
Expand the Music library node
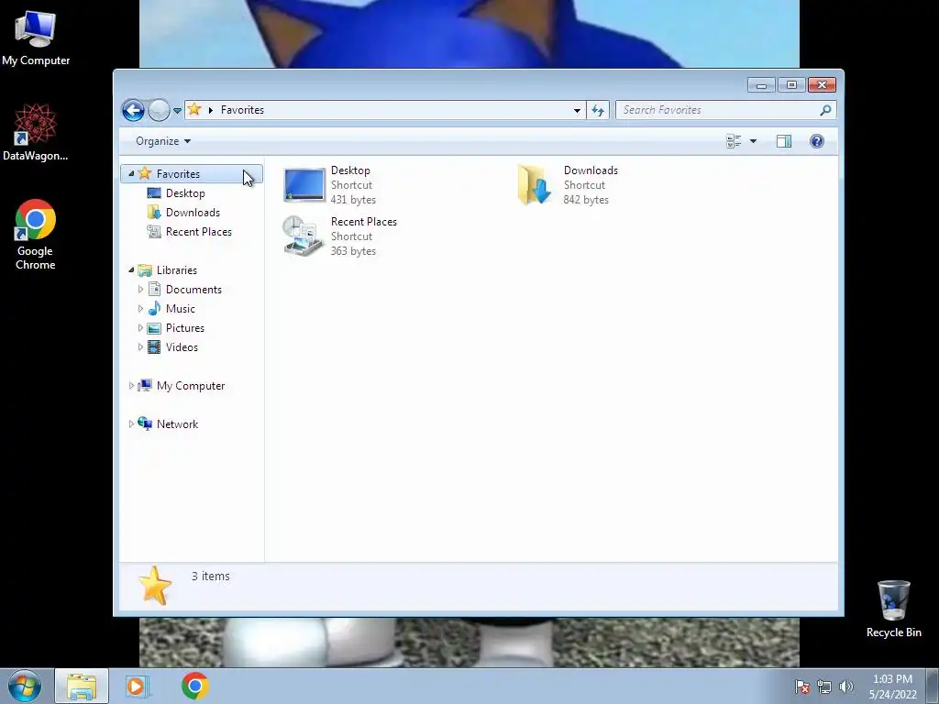click(140, 309)
